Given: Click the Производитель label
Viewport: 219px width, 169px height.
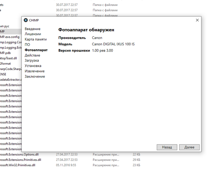Looking at the screenshot, I should (x=72, y=38).
